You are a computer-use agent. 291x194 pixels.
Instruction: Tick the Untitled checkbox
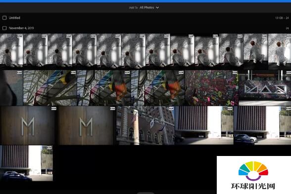pos(4,18)
